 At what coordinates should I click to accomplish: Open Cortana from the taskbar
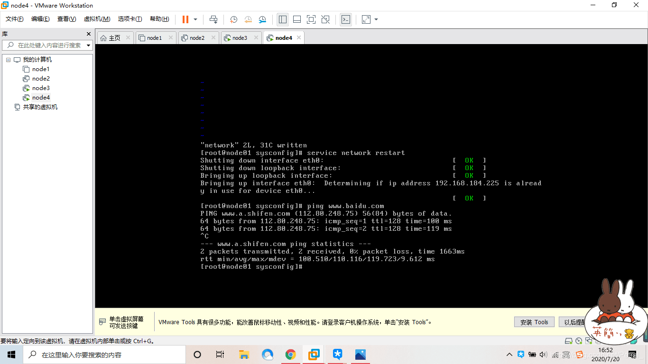tap(197, 355)
